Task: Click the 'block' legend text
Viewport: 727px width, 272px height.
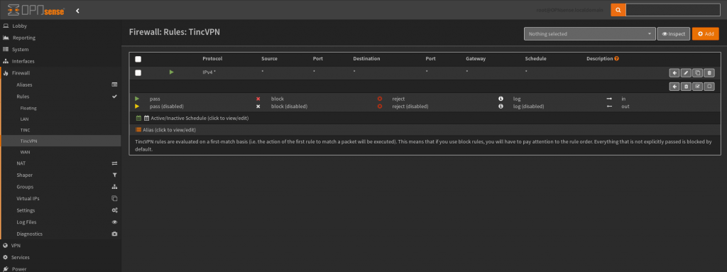Action: point(278,99)
